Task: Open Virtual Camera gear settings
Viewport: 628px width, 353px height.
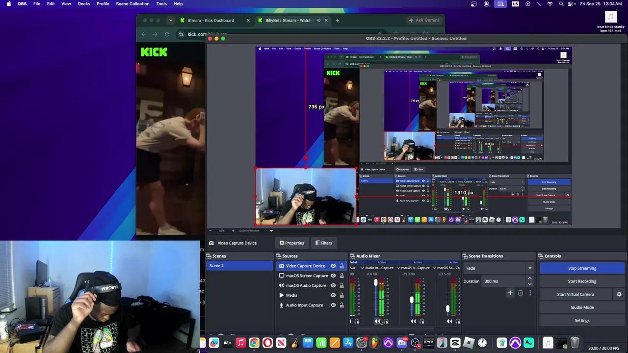Action: [619, 294]
